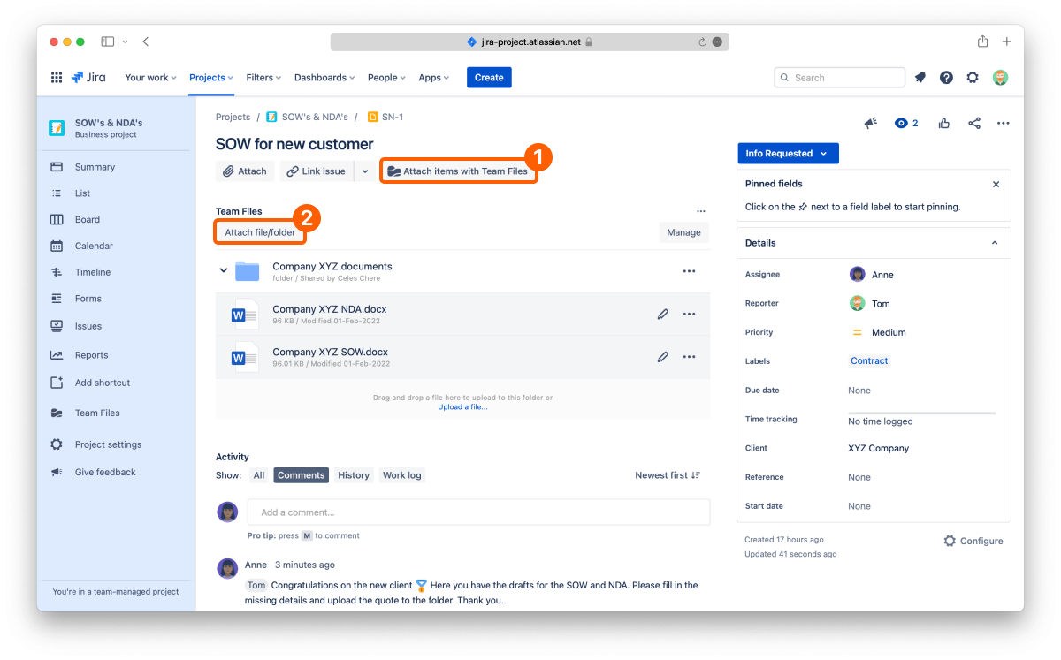Open the Projects menu

(211, 78)
